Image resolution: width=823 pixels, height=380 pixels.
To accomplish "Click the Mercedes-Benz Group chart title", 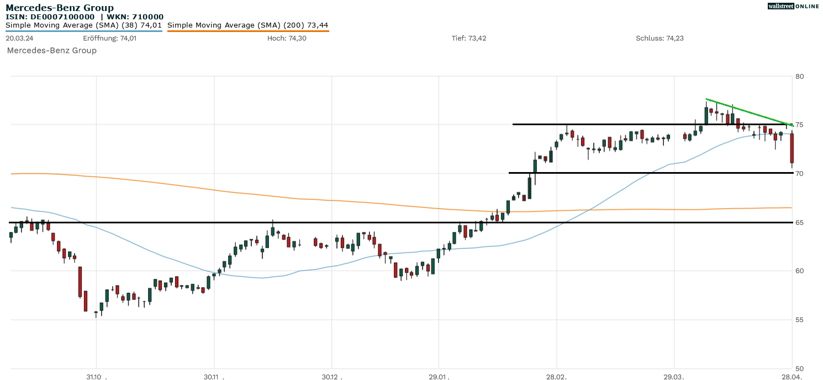I will pos(60,8).
